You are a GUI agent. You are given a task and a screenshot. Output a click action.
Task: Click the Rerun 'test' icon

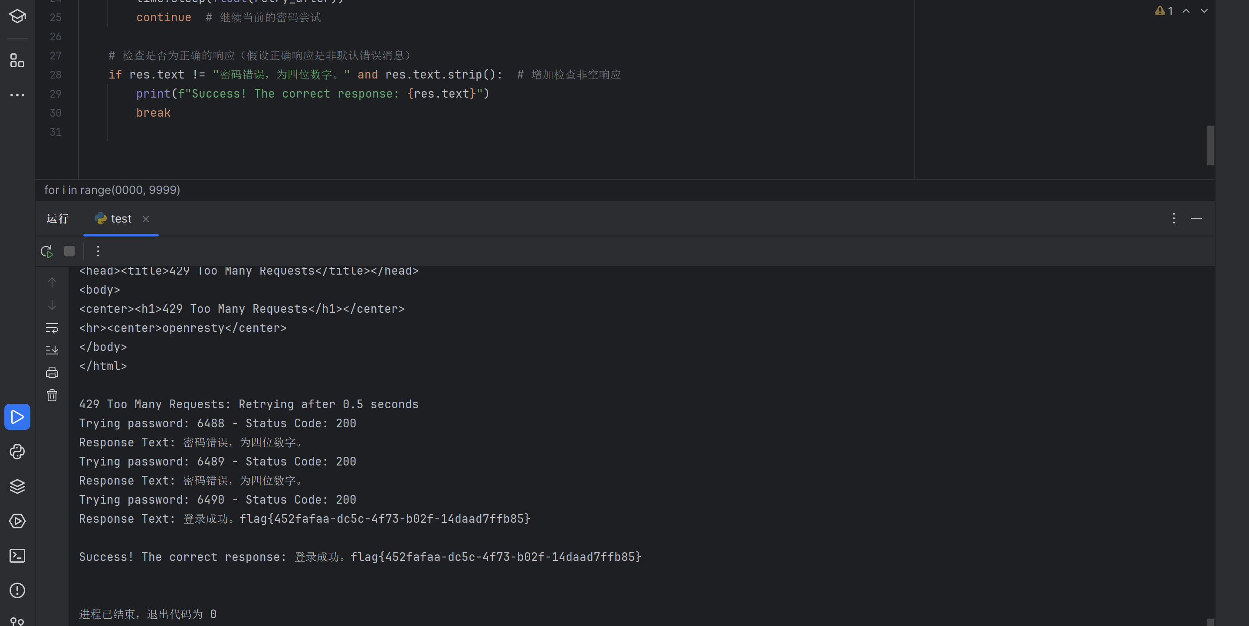(46, 251)
